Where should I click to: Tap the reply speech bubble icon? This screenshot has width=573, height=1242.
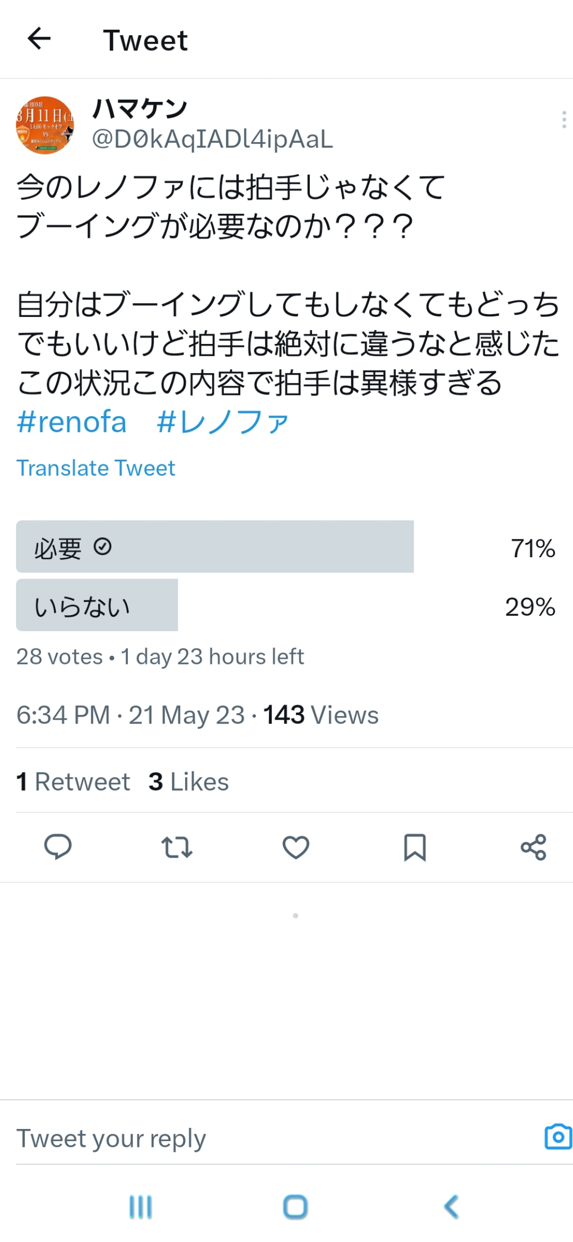tap(57, 847)
